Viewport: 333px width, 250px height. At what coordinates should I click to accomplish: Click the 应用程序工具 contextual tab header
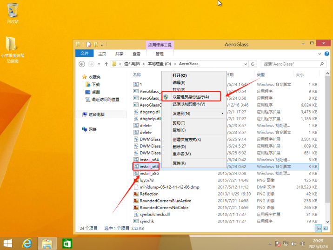pyautogui.click(x=160, y=45)
